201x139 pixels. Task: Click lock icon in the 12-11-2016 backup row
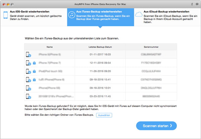(34, 63)
